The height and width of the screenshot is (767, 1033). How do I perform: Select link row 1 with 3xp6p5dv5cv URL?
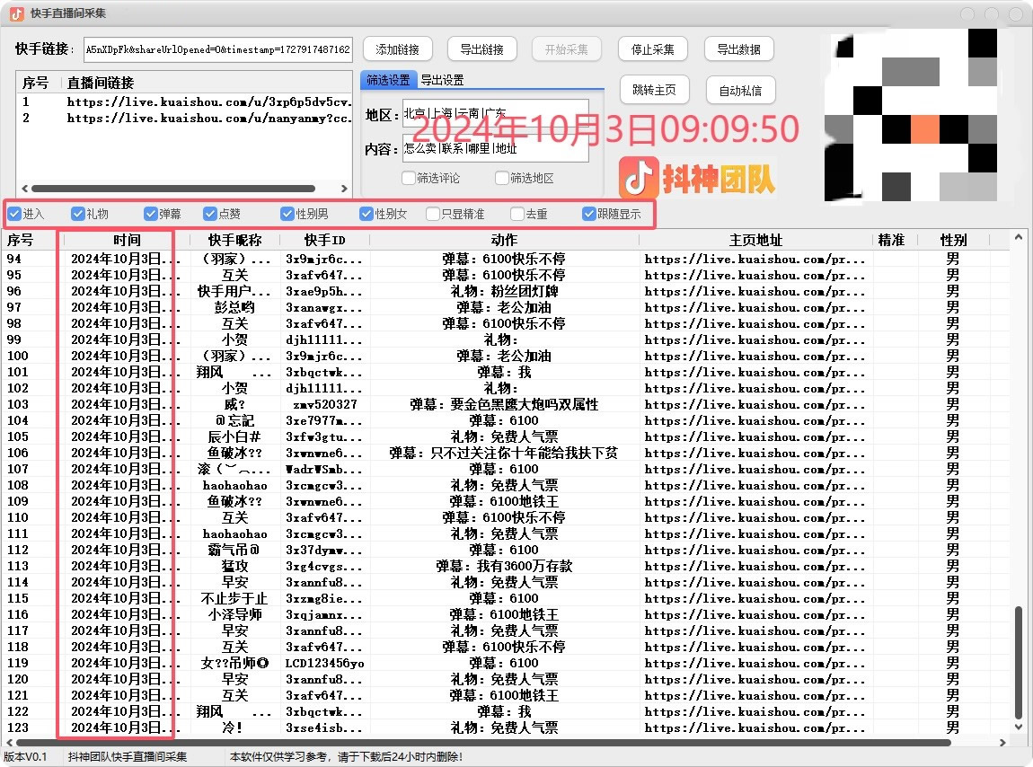click(x=184, y=102)
